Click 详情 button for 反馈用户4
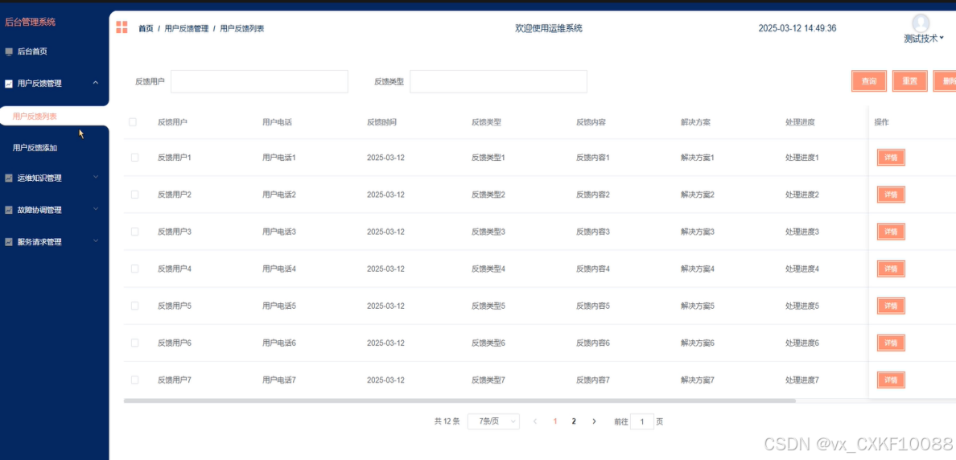956x460 pixels. [891, 269]
